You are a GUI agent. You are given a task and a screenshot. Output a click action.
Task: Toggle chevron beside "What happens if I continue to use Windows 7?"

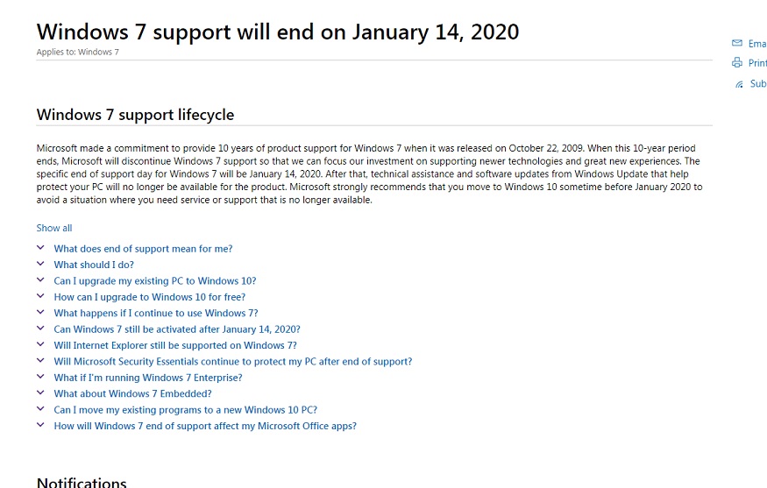point(40,313)
